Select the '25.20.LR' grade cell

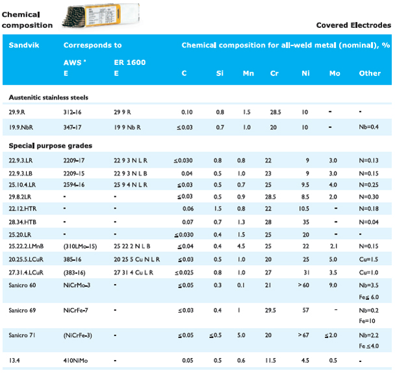click(20, 235)
